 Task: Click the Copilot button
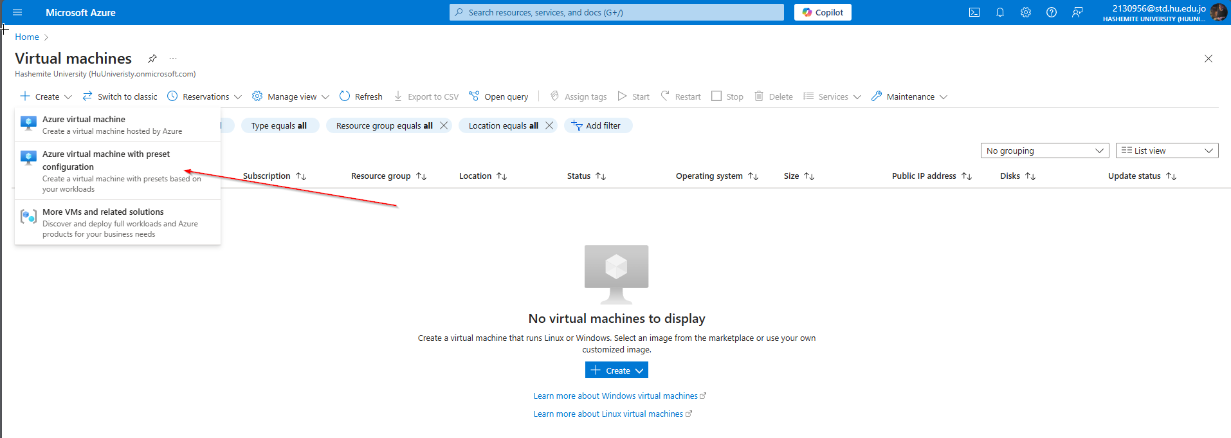(823, 12)
